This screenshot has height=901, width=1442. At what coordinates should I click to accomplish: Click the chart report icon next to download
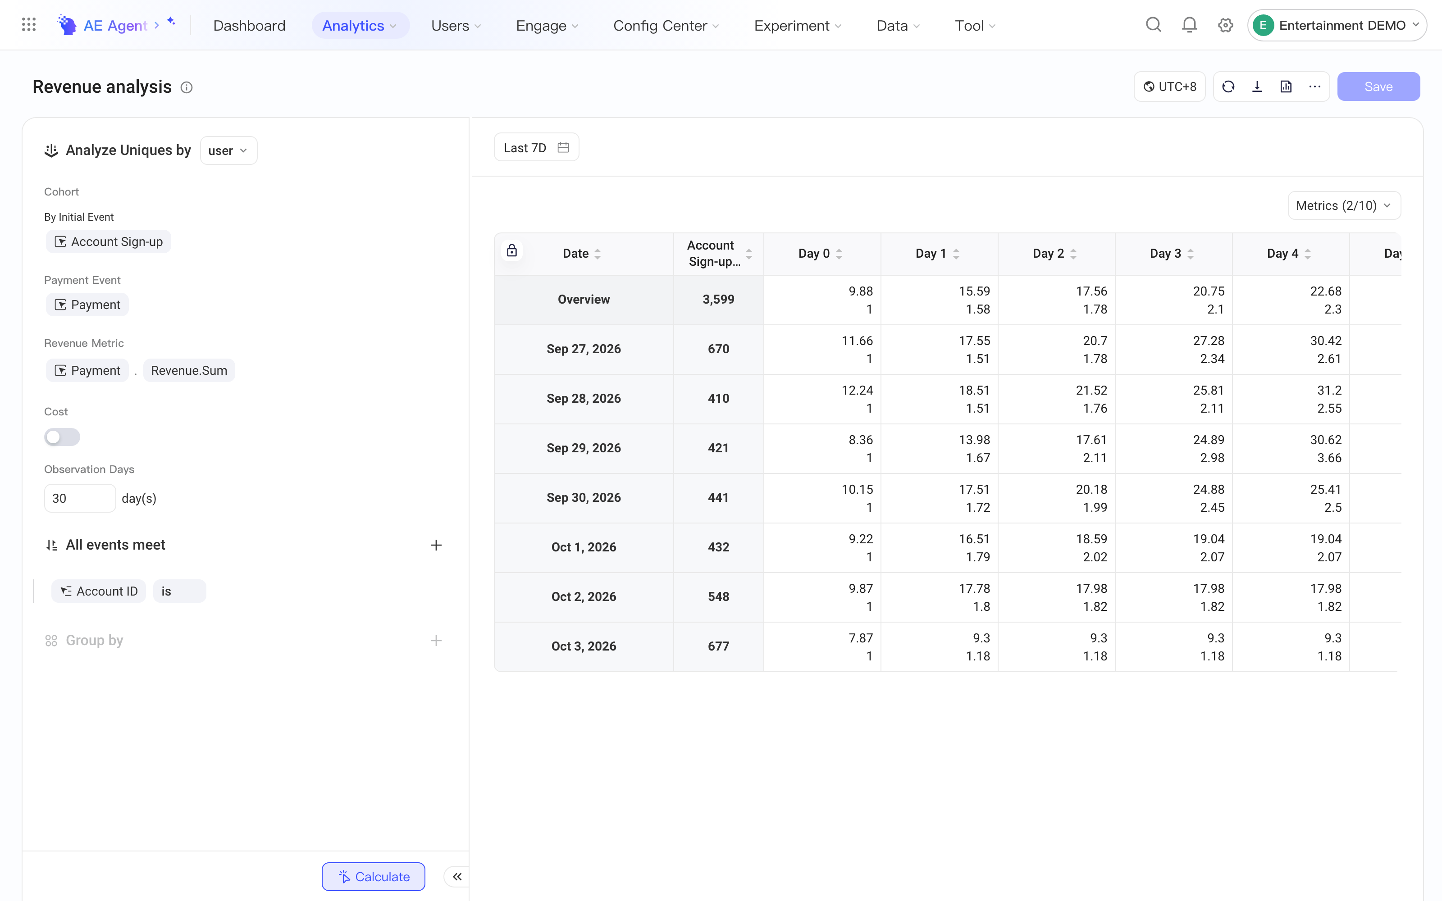1286,87
